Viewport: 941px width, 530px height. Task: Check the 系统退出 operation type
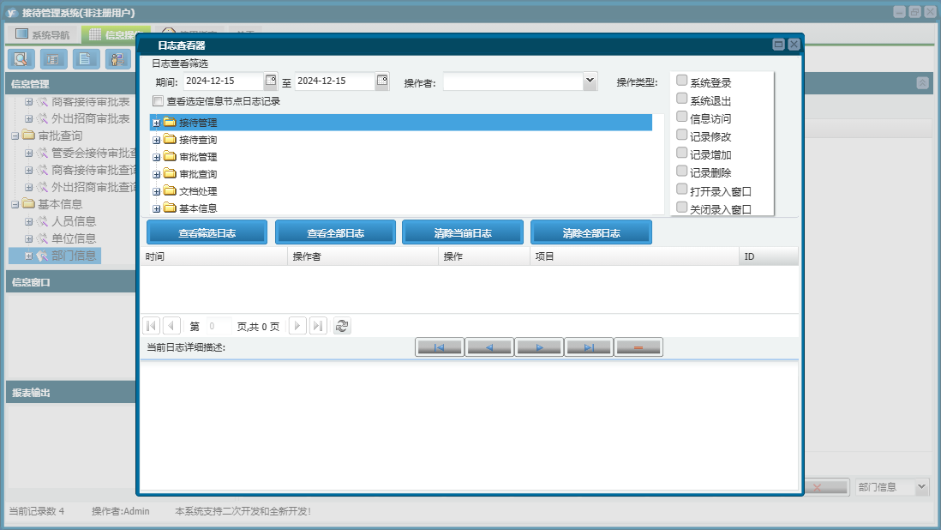click(x=681, y=99)
